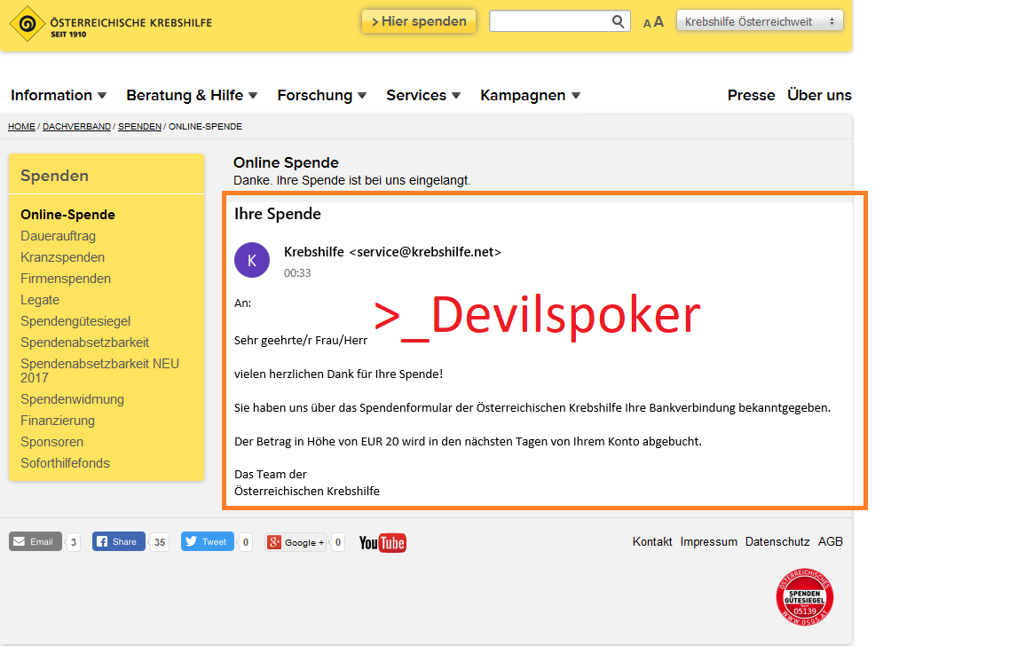
Task: Click the Spenden sidebar heading
Action: (x=54, y=176)
